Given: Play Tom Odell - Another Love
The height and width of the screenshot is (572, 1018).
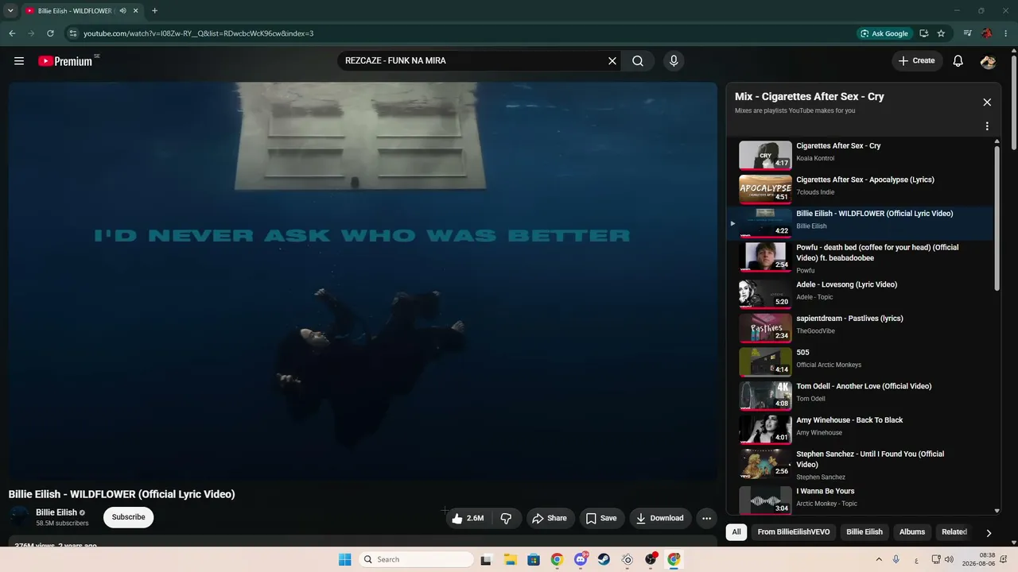Looking at the screenshot, I should [x=861, y=396].
